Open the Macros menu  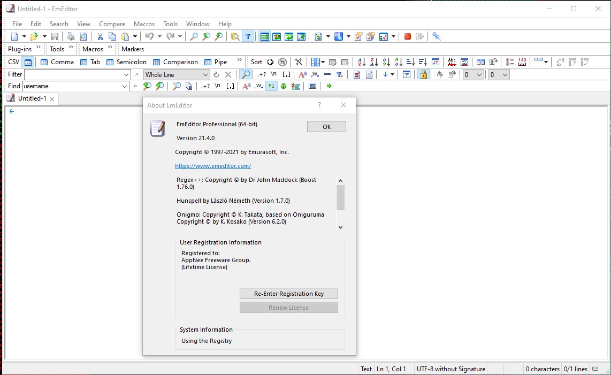144,24
